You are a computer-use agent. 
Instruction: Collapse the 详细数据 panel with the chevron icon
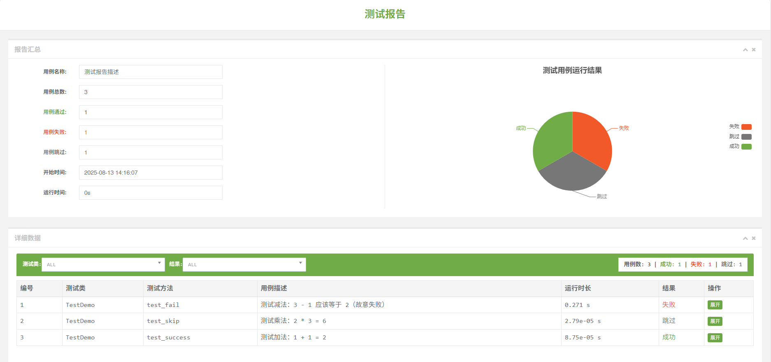tap(745, 238)
